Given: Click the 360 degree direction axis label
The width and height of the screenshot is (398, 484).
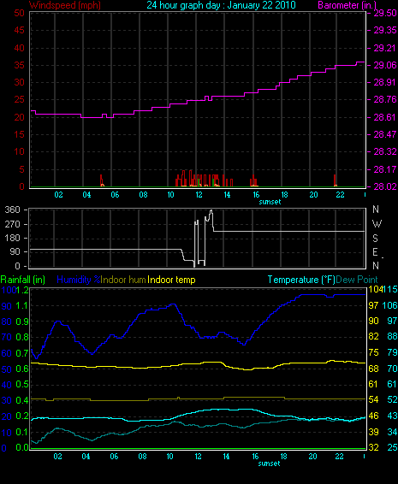Looking at the screenshot, I should pos(12,210).
